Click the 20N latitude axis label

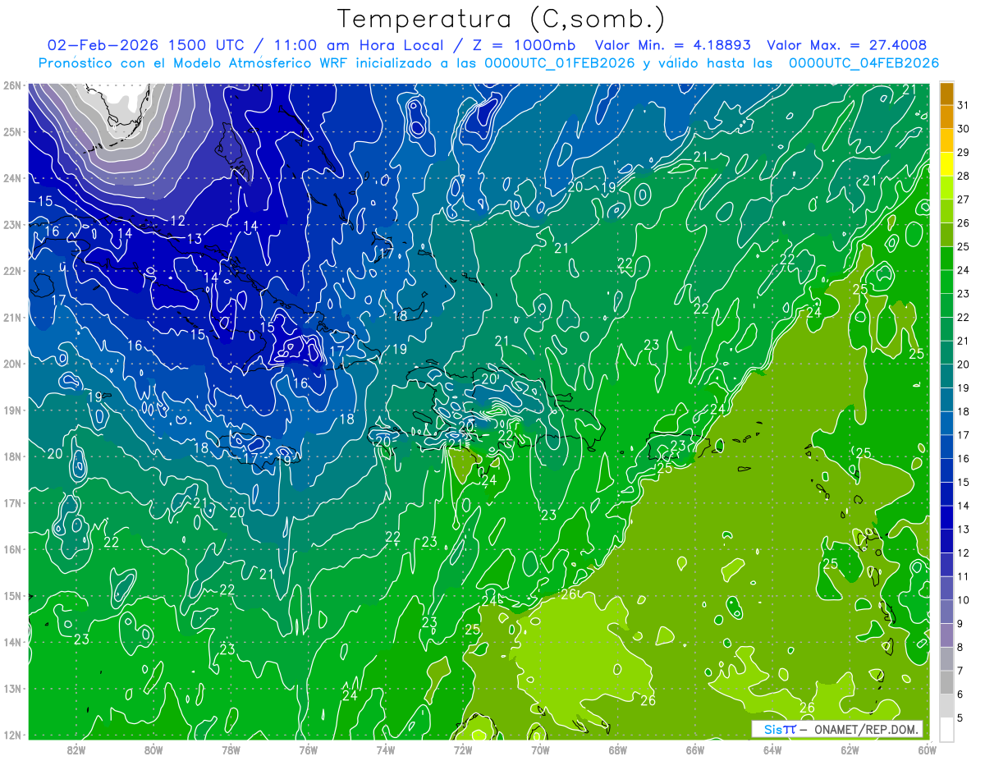[11, 364]
